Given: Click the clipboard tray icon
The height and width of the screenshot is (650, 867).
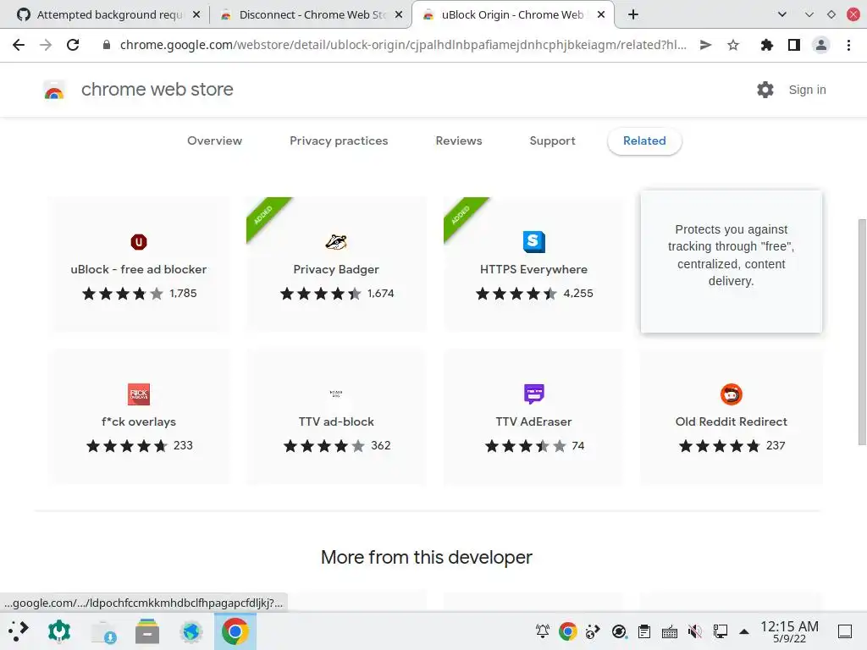Looking at the screenshot, I should (644, 631).
